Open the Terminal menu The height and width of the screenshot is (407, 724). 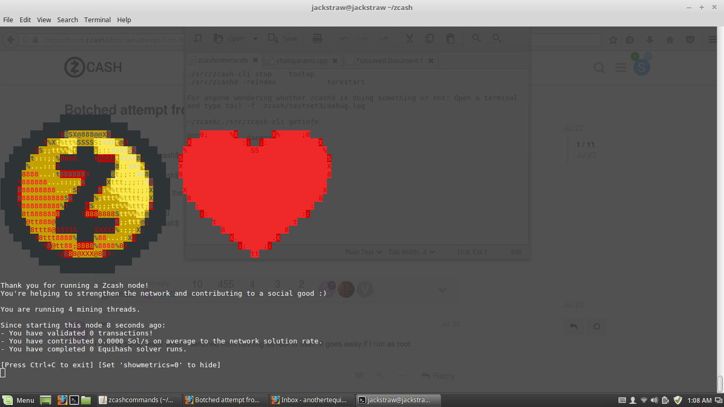tap(98, 20)
